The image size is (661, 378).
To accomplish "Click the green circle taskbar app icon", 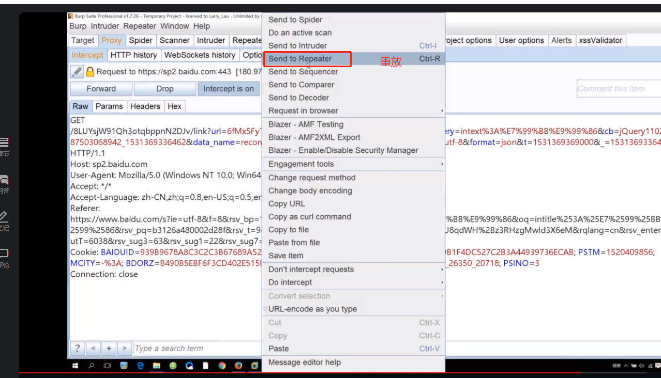I will click(x=173, y=366).
